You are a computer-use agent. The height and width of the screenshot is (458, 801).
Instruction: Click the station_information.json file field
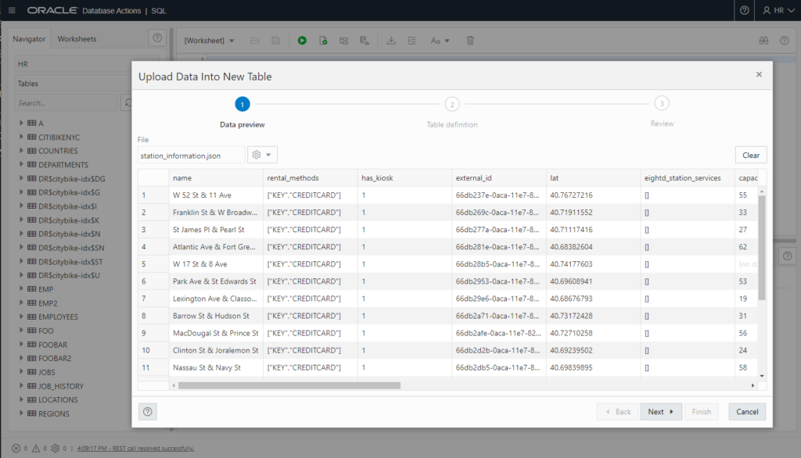point(191,156)
